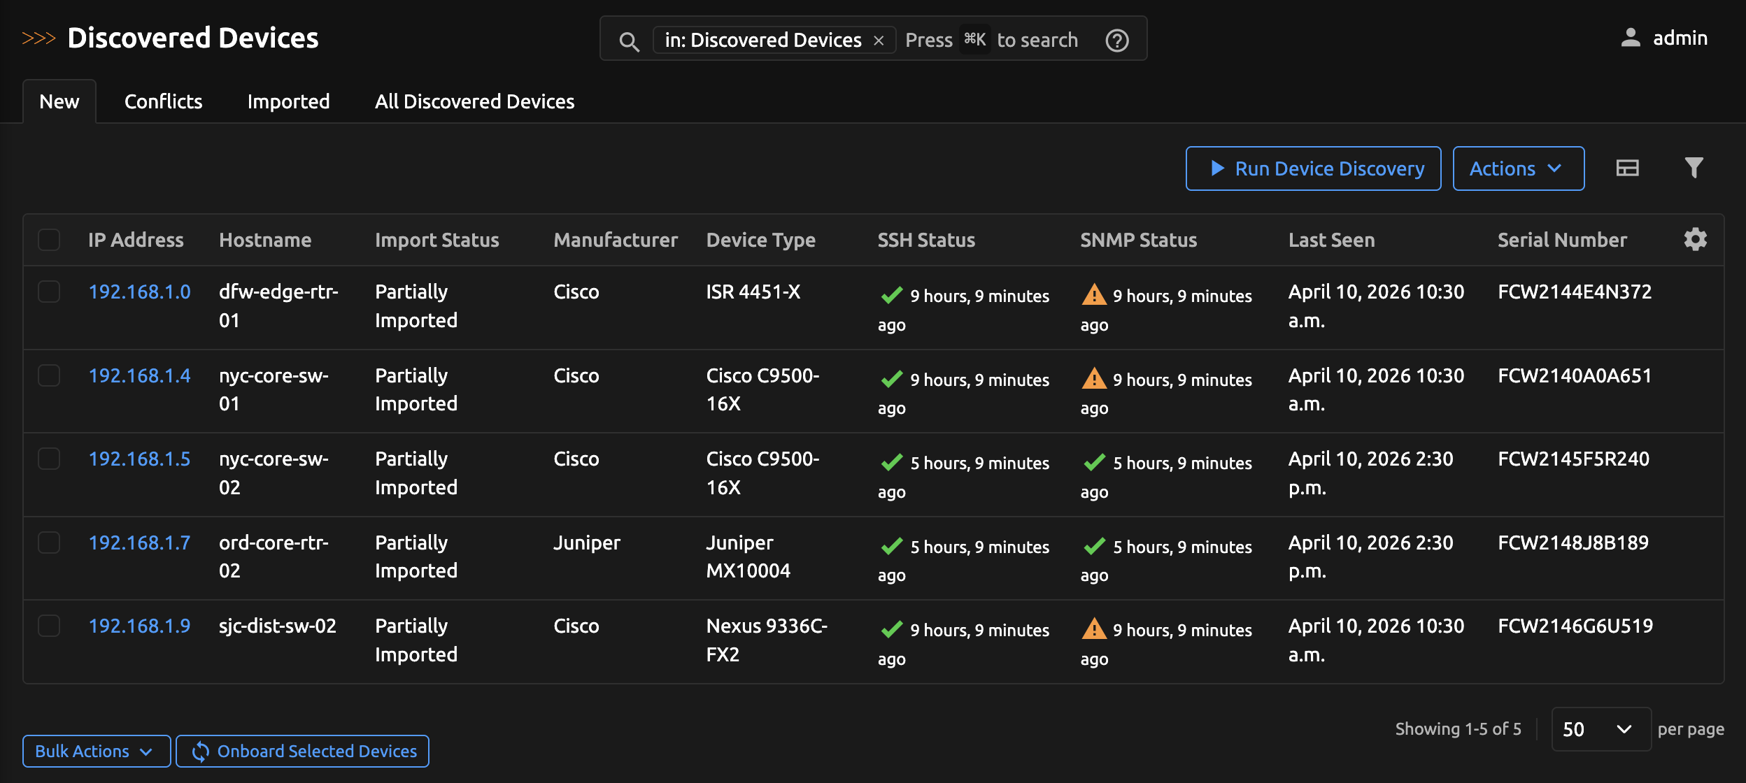Click the SNMP warning icon for 192.168.1.0

tap(1094, 295)
